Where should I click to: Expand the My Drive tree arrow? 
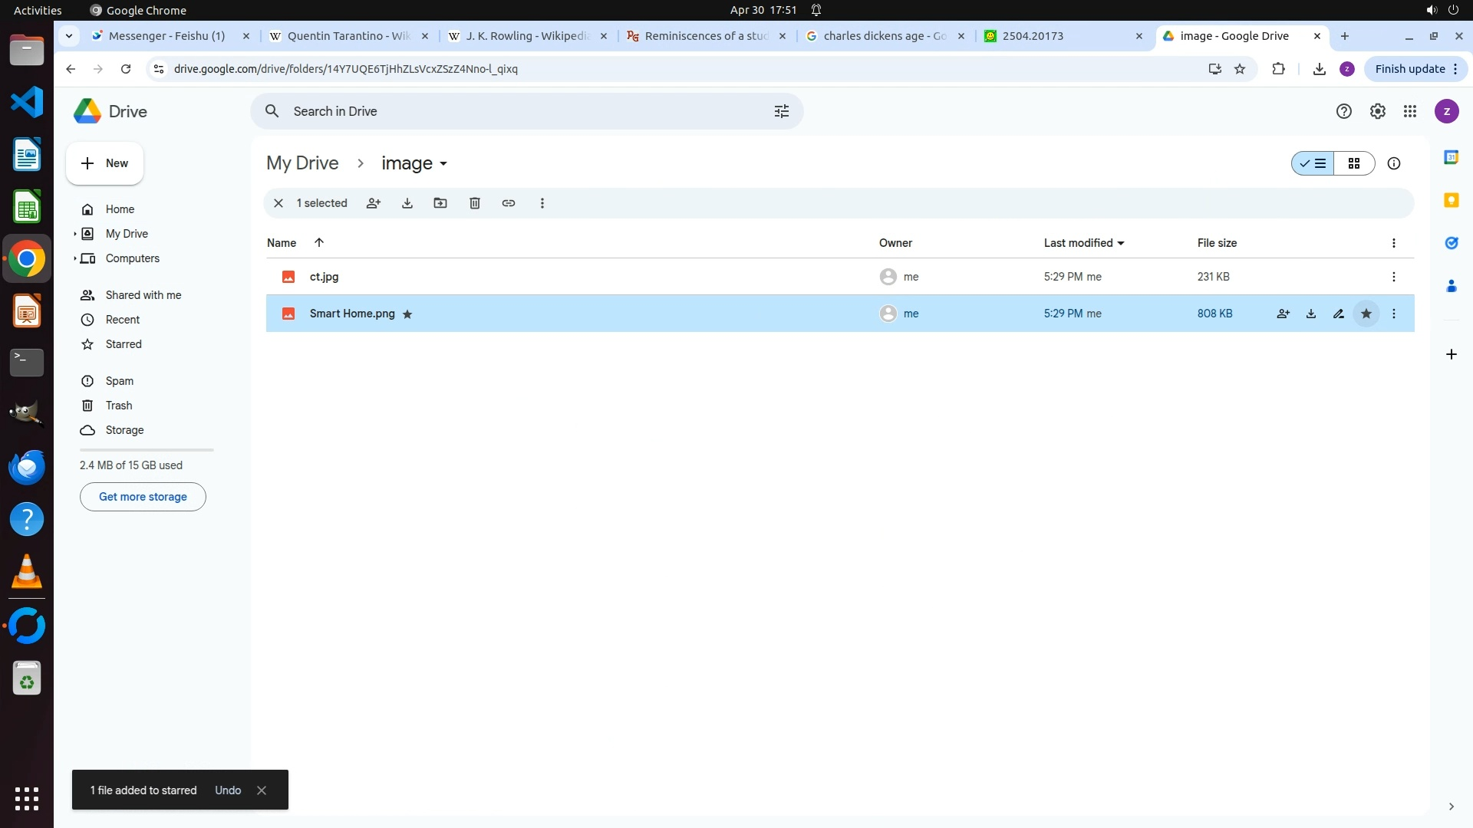[x=75, y=234]
